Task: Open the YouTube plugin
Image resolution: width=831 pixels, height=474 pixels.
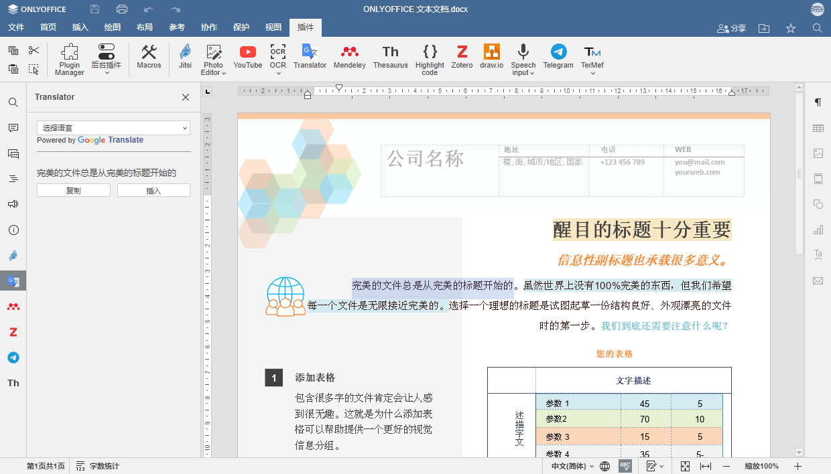Action: coord(247,58)
